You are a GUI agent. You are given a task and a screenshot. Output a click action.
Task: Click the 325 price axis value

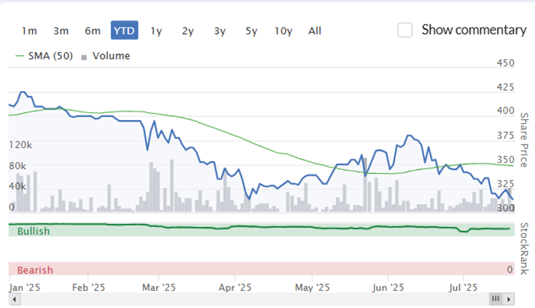[x=505, y=184]
